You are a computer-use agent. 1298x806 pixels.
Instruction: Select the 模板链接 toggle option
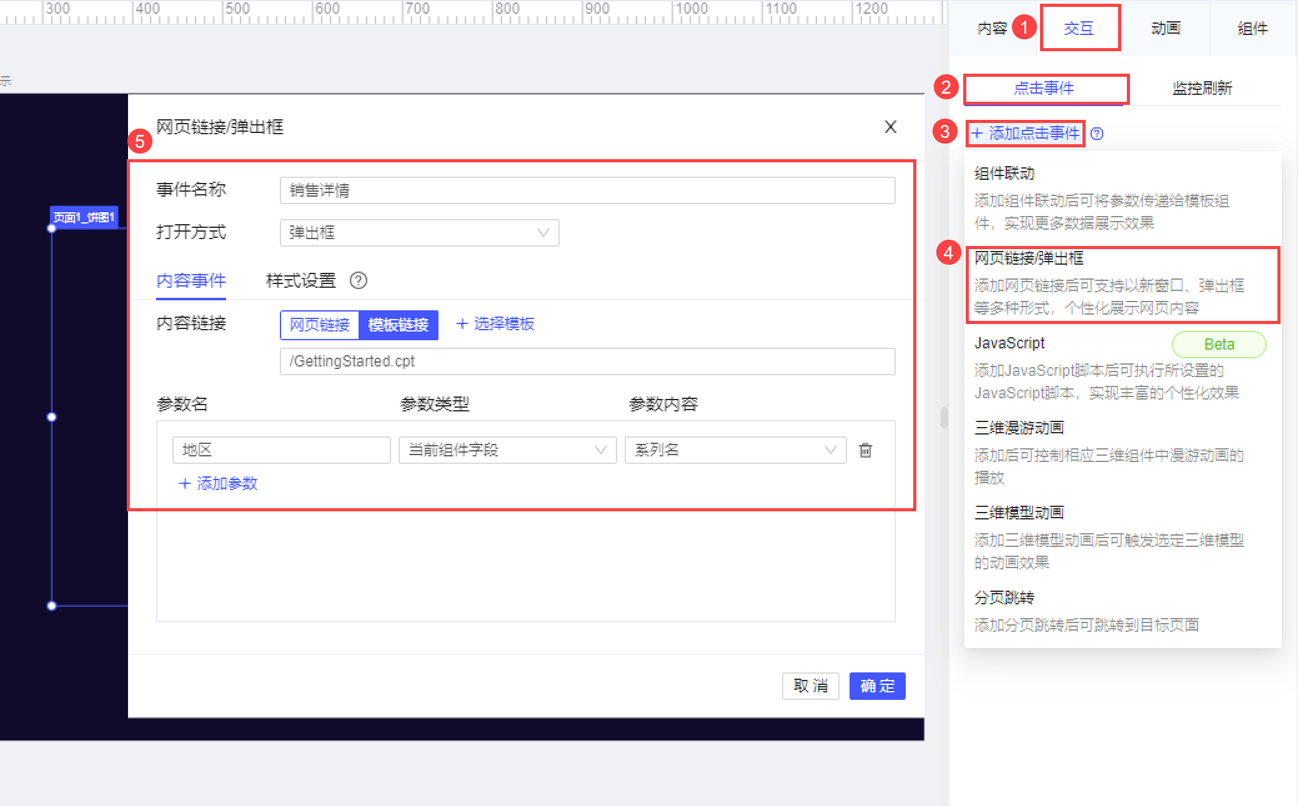[399, 325]
